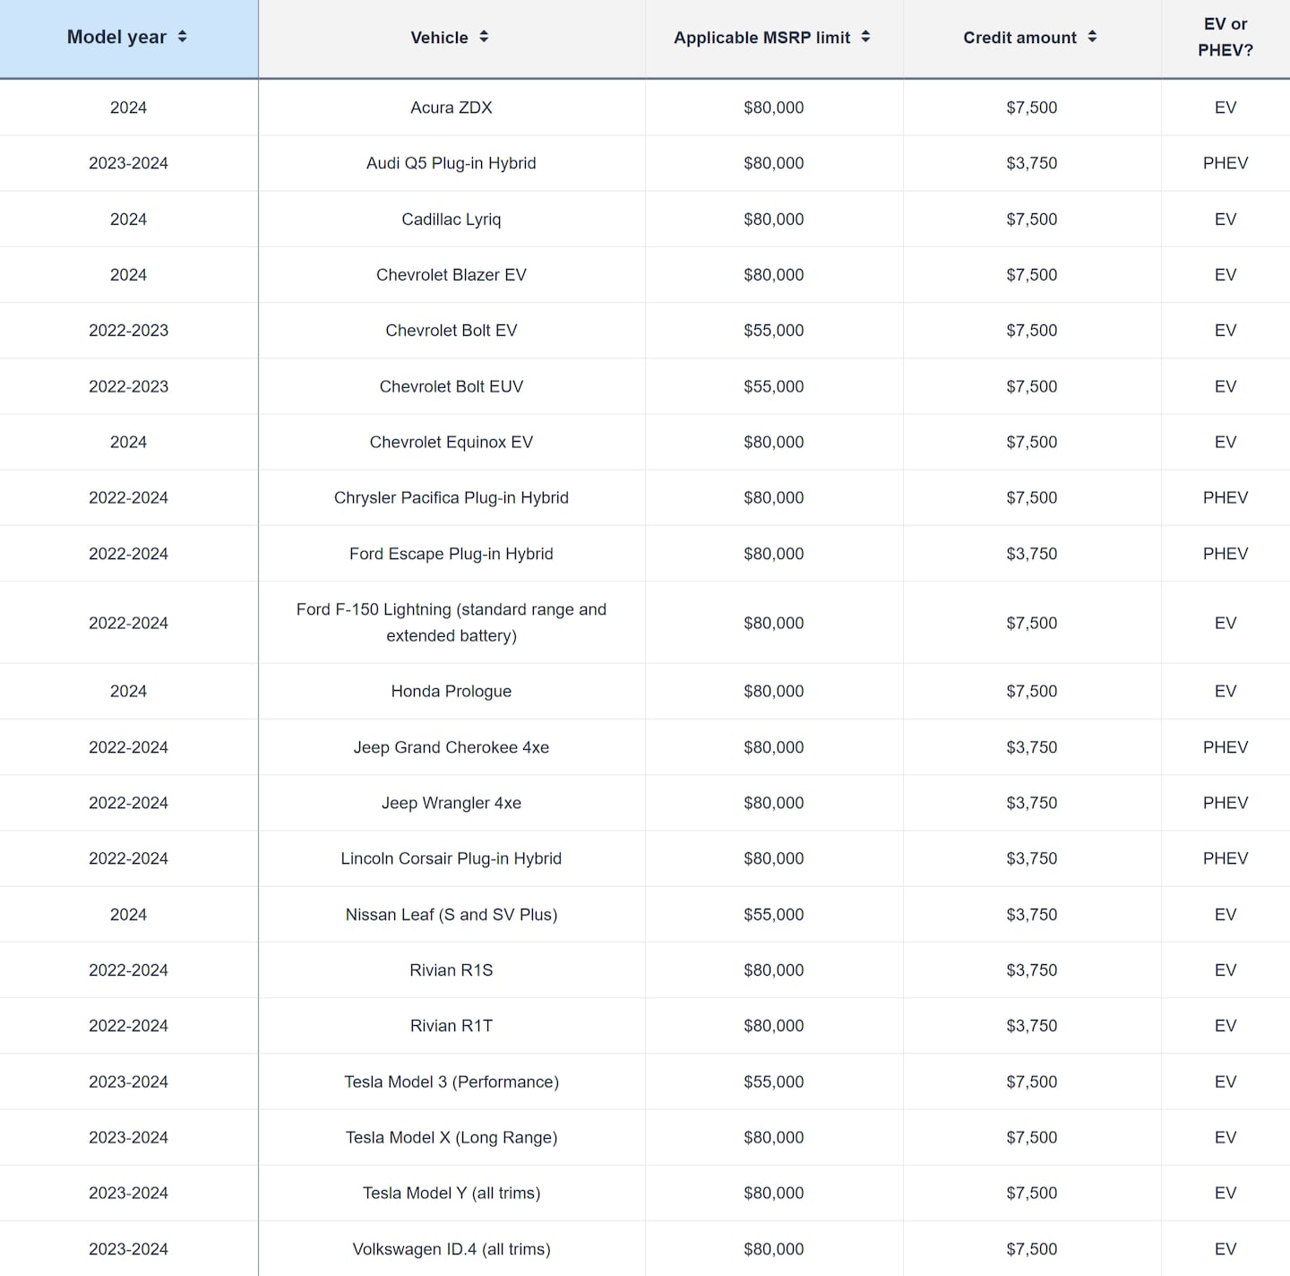
Task: Select the Audi Q5 Plug-in Hybrid row
Action: tap(451, 163)
